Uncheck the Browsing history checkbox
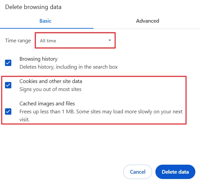Viewport: 200px width, 183px height. point(8,63)
